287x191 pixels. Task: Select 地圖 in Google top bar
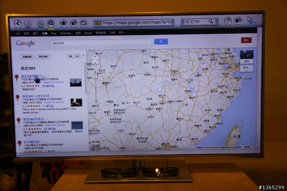click(45, 34)
